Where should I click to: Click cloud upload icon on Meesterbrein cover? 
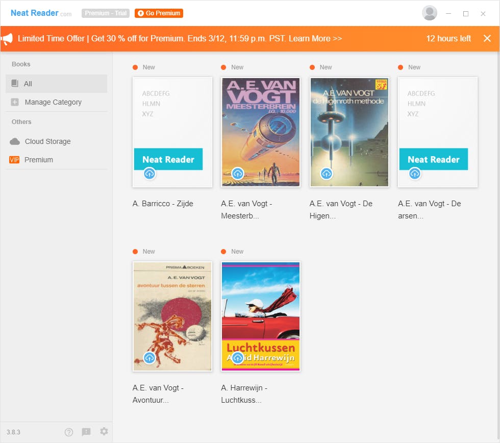pyautogui.click(x=238, y=174)
